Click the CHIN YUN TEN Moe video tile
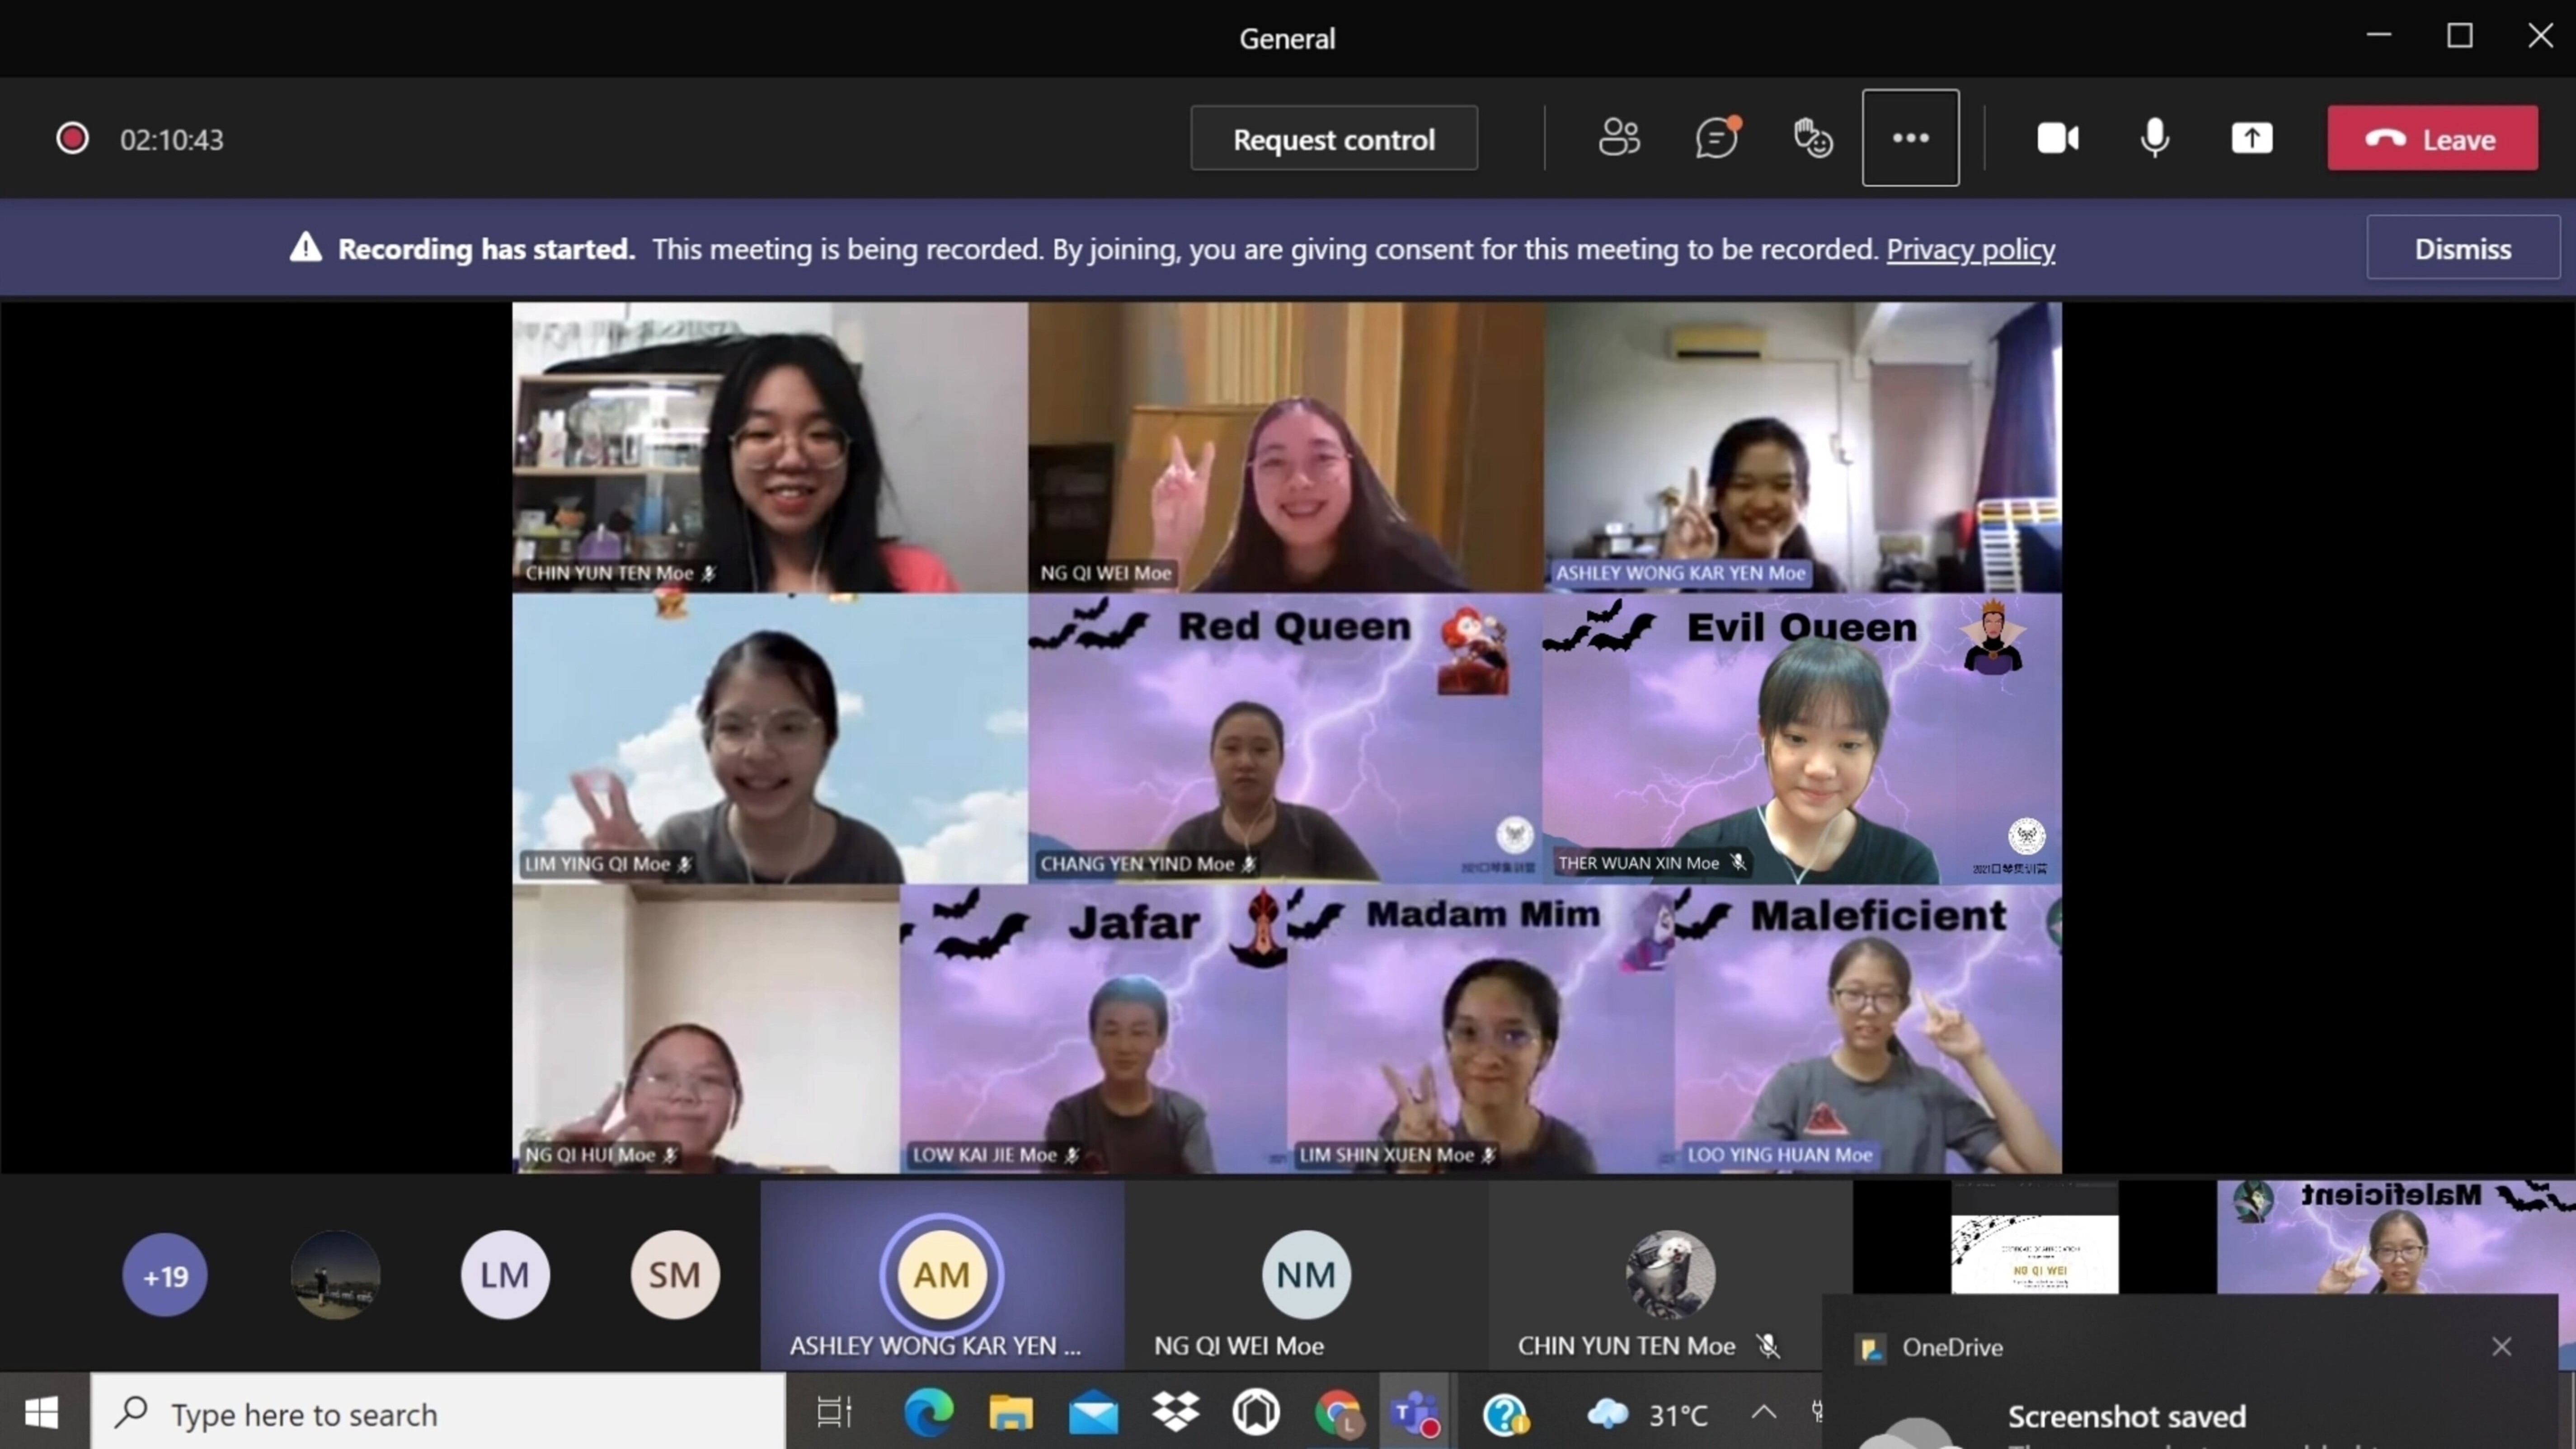The width and height of the screenshot is (2576, 1449). tap(769, 447)
